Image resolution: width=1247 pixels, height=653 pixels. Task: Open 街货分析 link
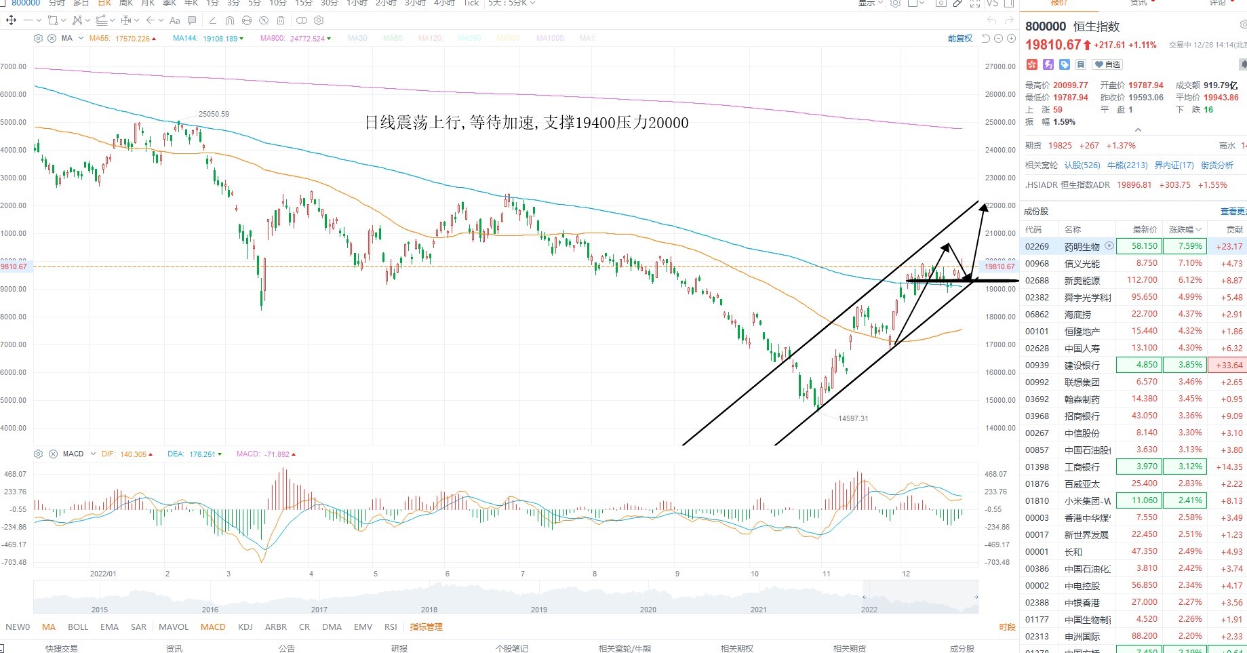coord(1217,165)
